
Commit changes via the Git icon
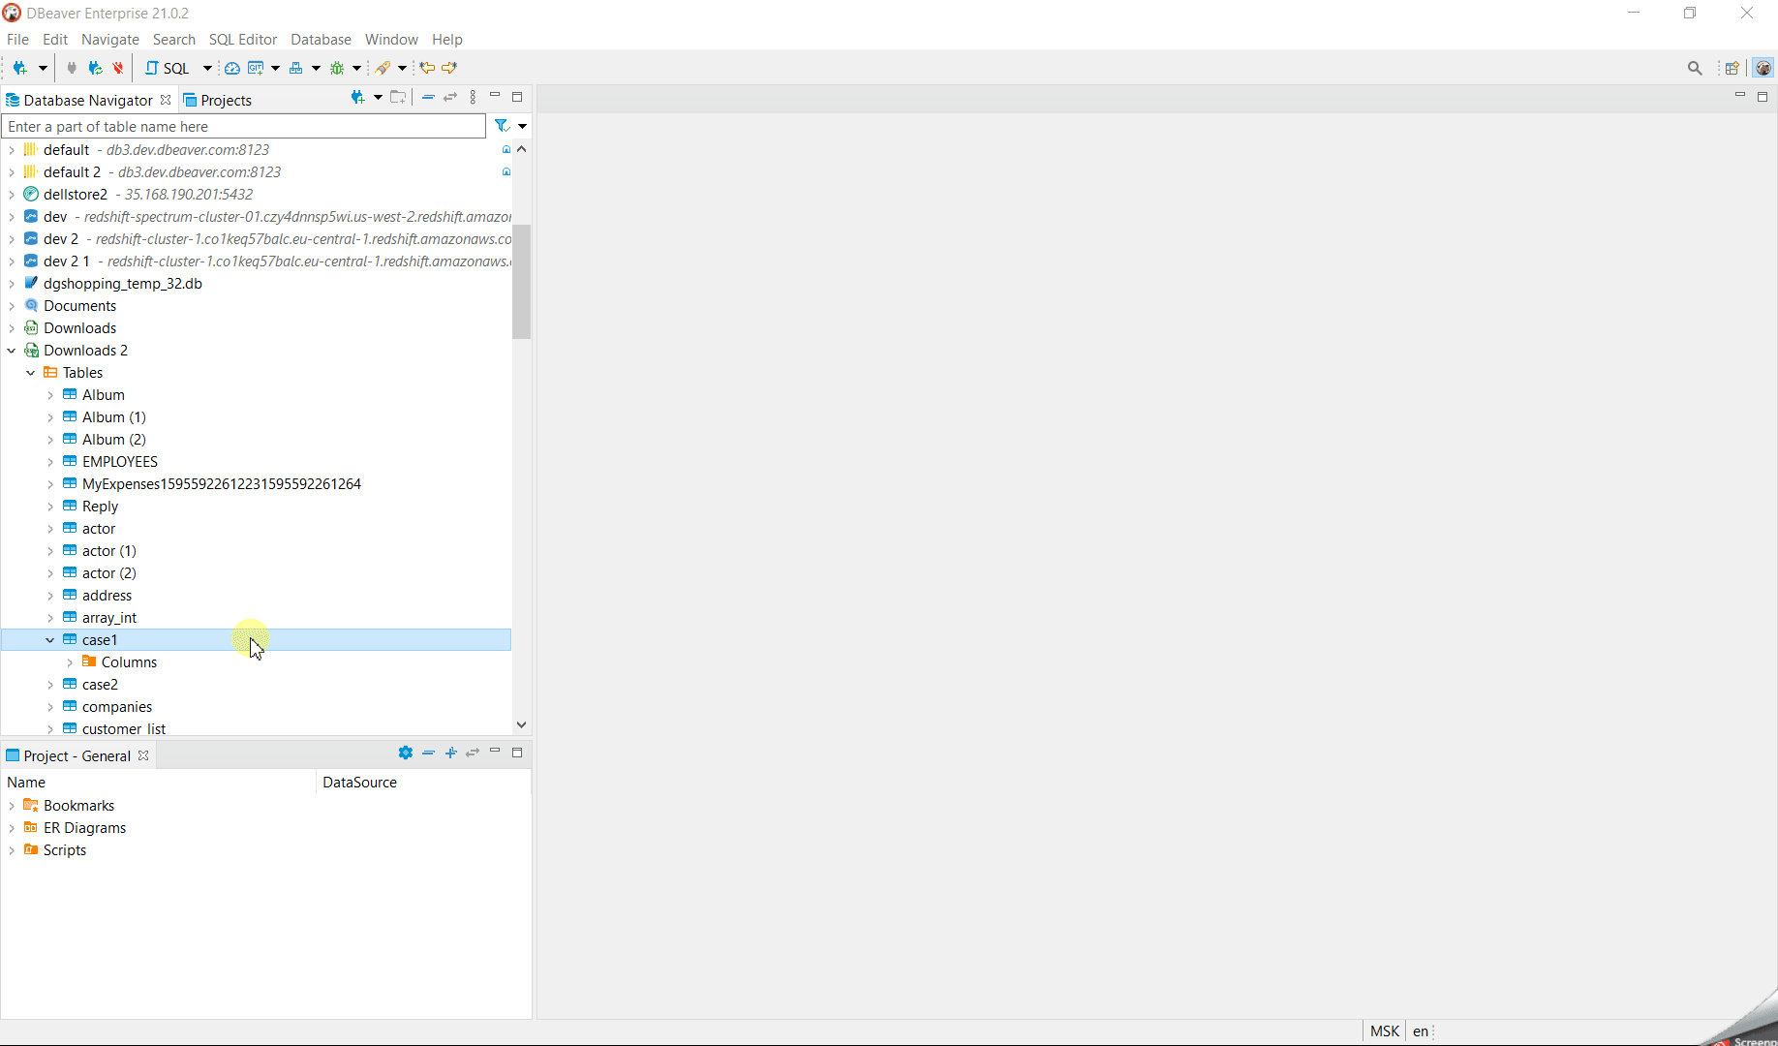pos(256,68)
